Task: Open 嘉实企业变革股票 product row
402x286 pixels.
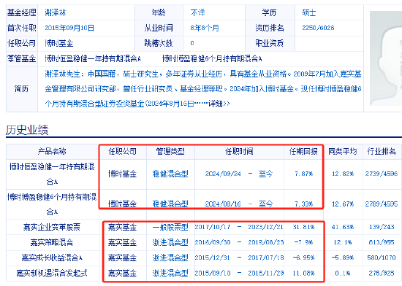Action: 52,227
